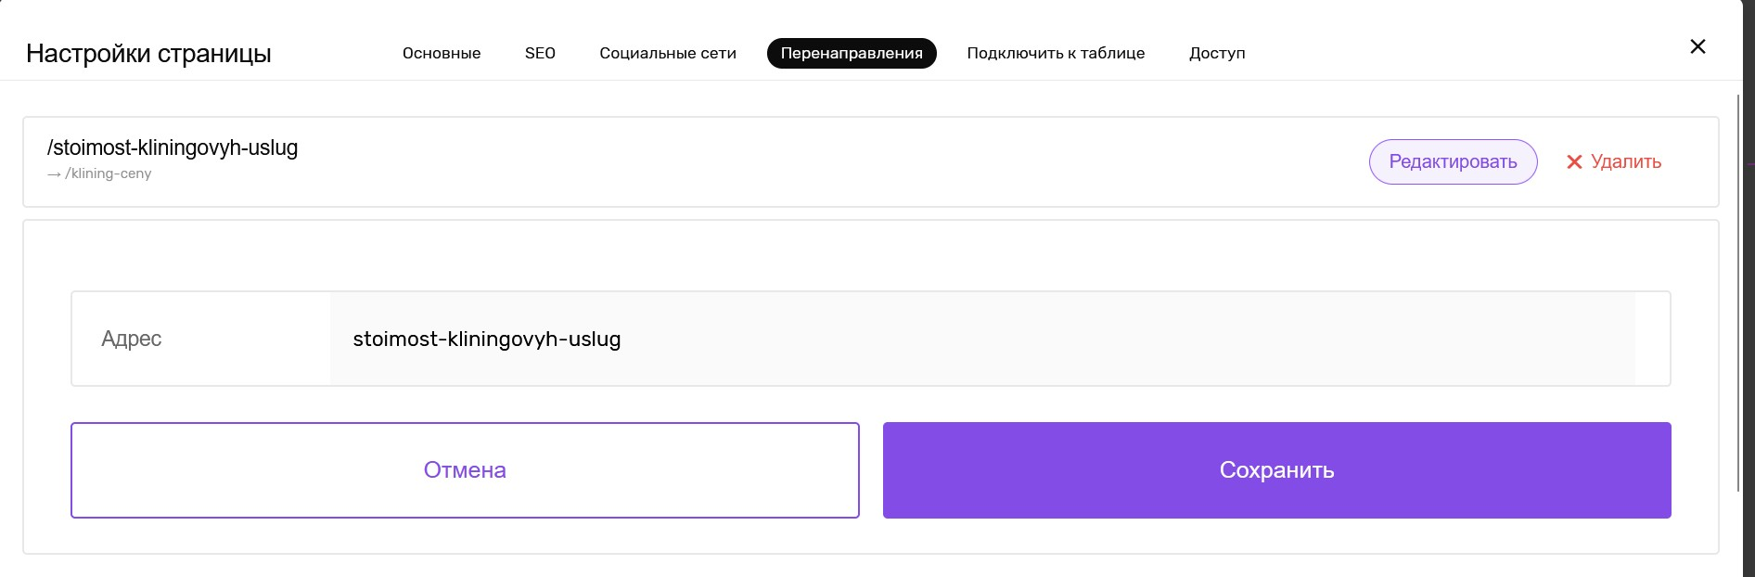This screenshot has height=577, width=1755.
Task: Close the page settings dialog
Action: pos(1697,46)
